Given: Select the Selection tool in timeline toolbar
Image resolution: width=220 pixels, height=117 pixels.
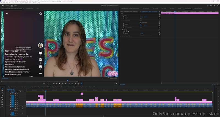Looking at the screenshot, I should tap(2, 88).
